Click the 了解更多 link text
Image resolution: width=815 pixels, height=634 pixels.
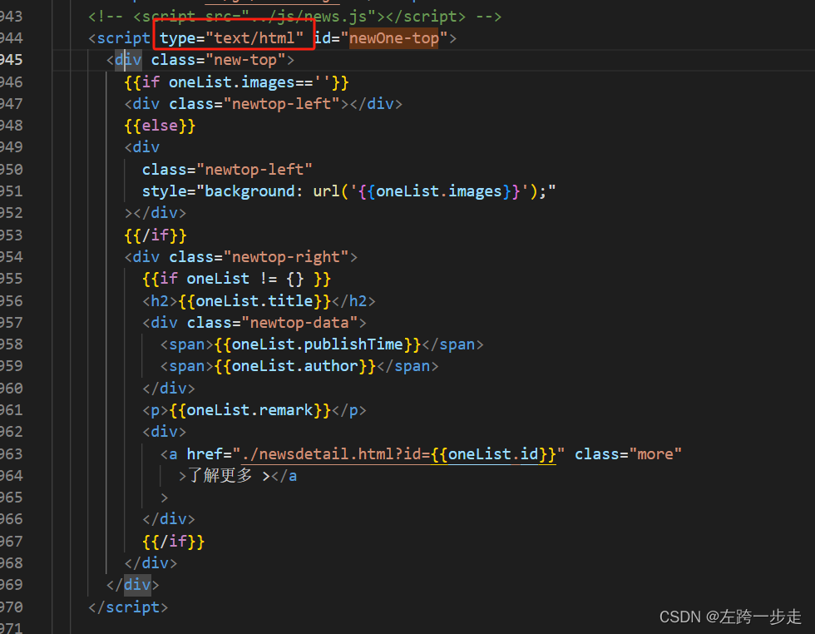[219, 475]
